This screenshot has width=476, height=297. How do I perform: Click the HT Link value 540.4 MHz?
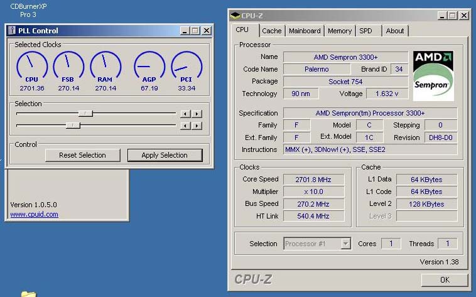click(313, 216)
